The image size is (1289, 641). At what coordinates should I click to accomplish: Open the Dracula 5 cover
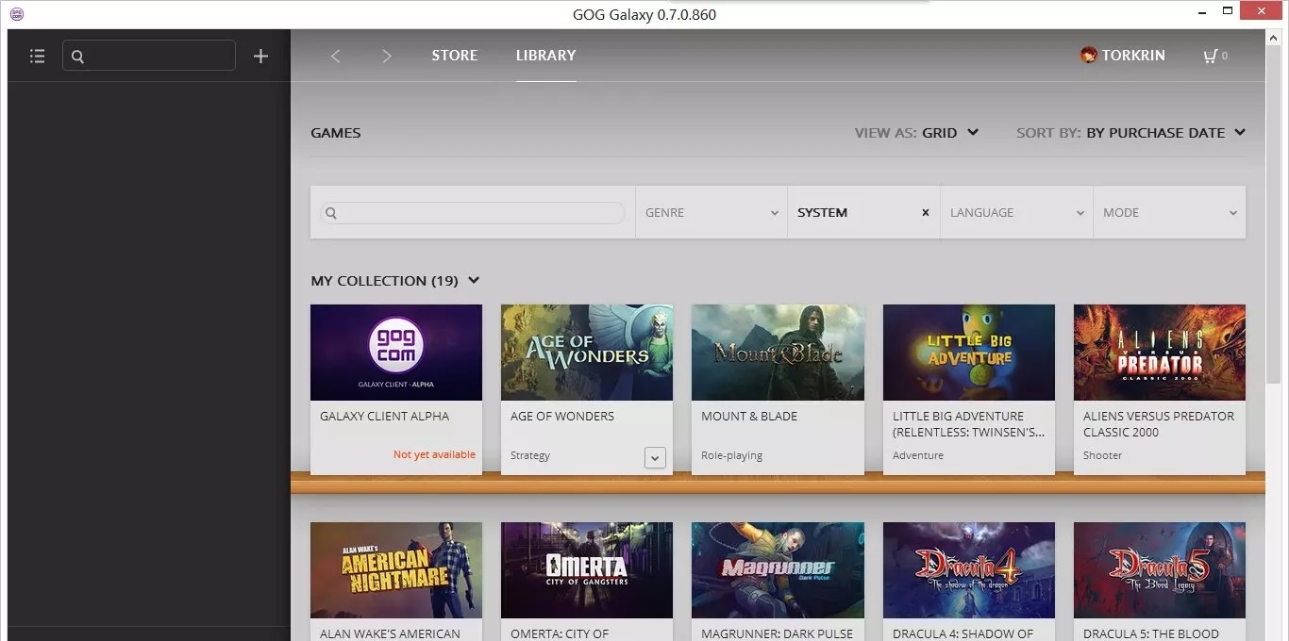1160,570
